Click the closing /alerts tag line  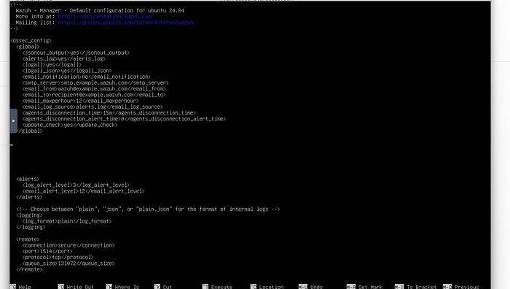tap(30, 197)
